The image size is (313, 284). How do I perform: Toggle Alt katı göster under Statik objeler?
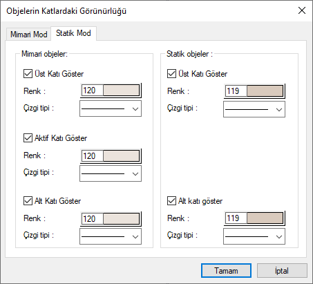click(x=171, y=201)
